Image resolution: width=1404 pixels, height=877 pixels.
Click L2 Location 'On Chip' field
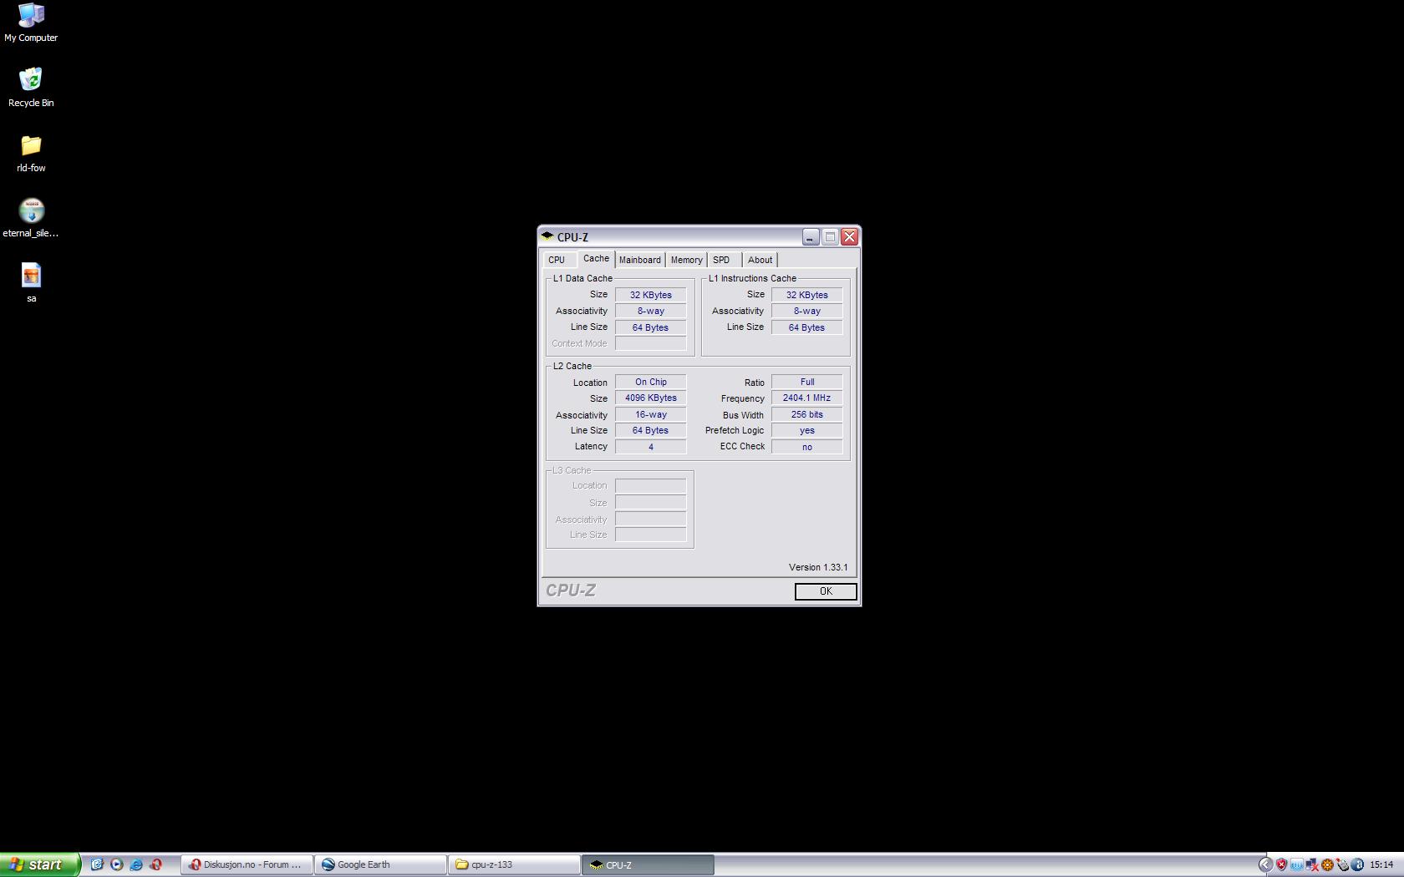[650, 382]
